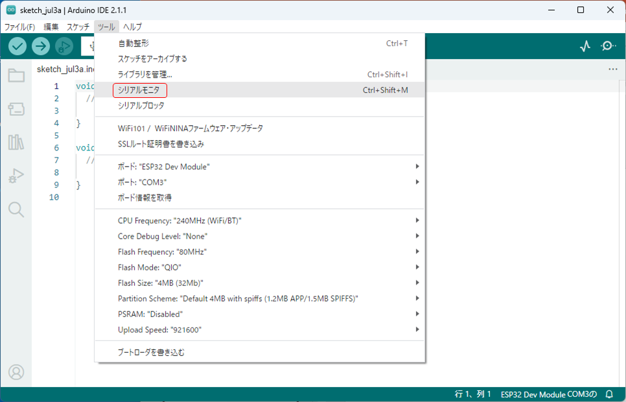This screenshot has height=402, width=626.
Task: Click the Start Debugging toolbar button
Action: click(x=64, y=46)
